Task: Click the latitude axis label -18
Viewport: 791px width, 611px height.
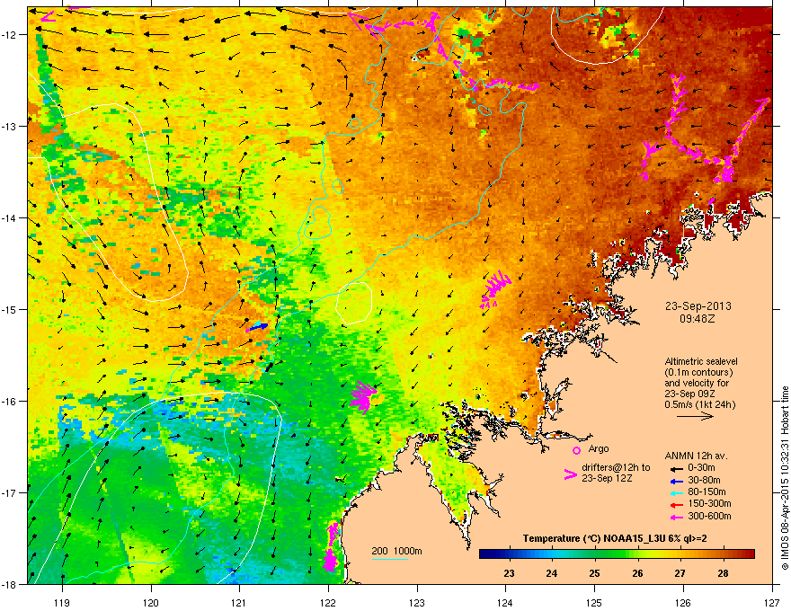Action: pos(9,584)
